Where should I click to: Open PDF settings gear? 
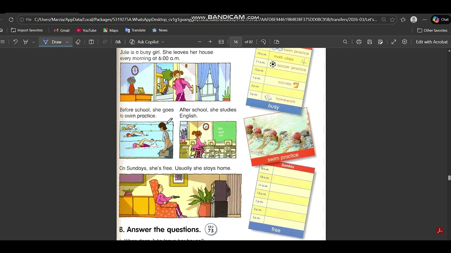pyautogui.click(x=404, y=42)
